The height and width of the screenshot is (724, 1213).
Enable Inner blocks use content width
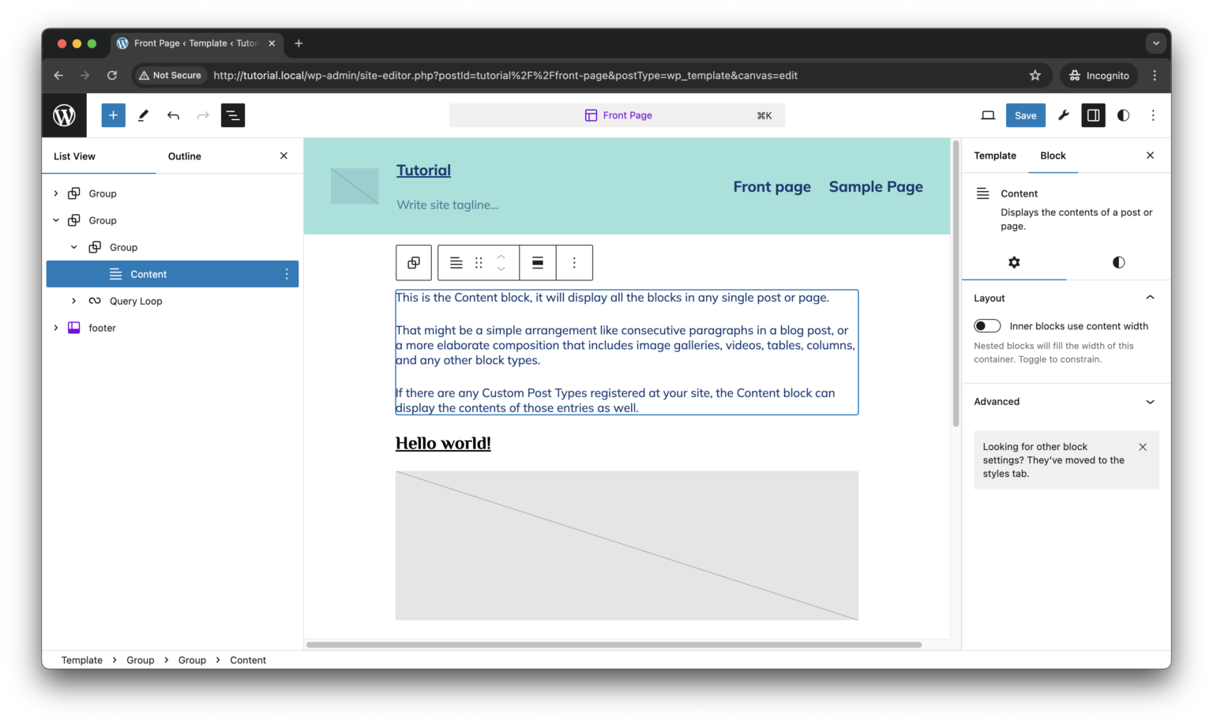(987, 325)
